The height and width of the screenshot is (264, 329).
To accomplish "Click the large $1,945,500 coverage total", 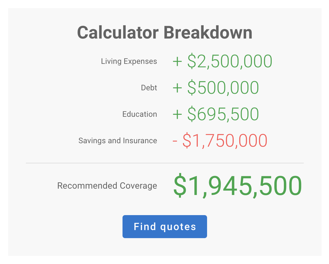I will (x=237, y=185).
